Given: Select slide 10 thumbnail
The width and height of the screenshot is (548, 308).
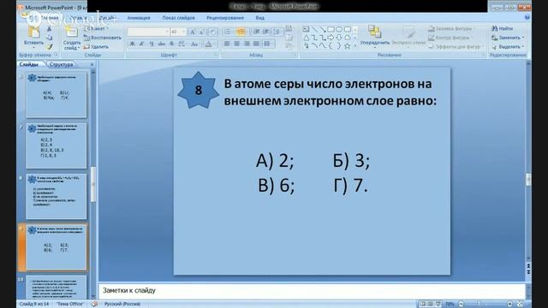Looking at the screenshot, I should point(57,288).
